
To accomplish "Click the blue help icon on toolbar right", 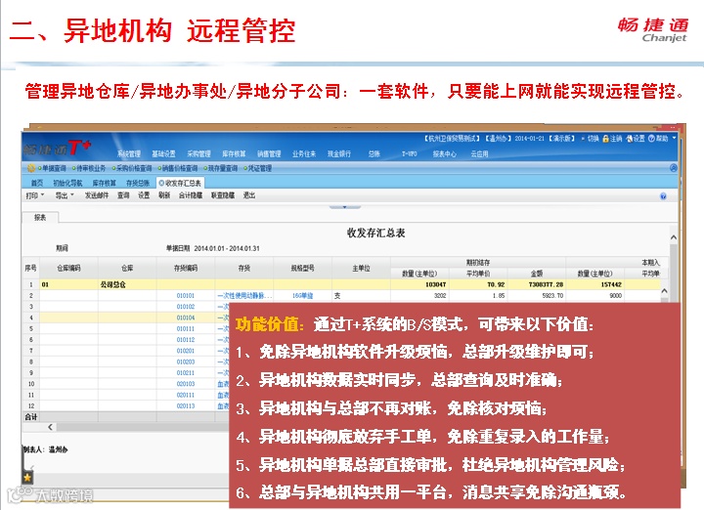I will point(663,196).
